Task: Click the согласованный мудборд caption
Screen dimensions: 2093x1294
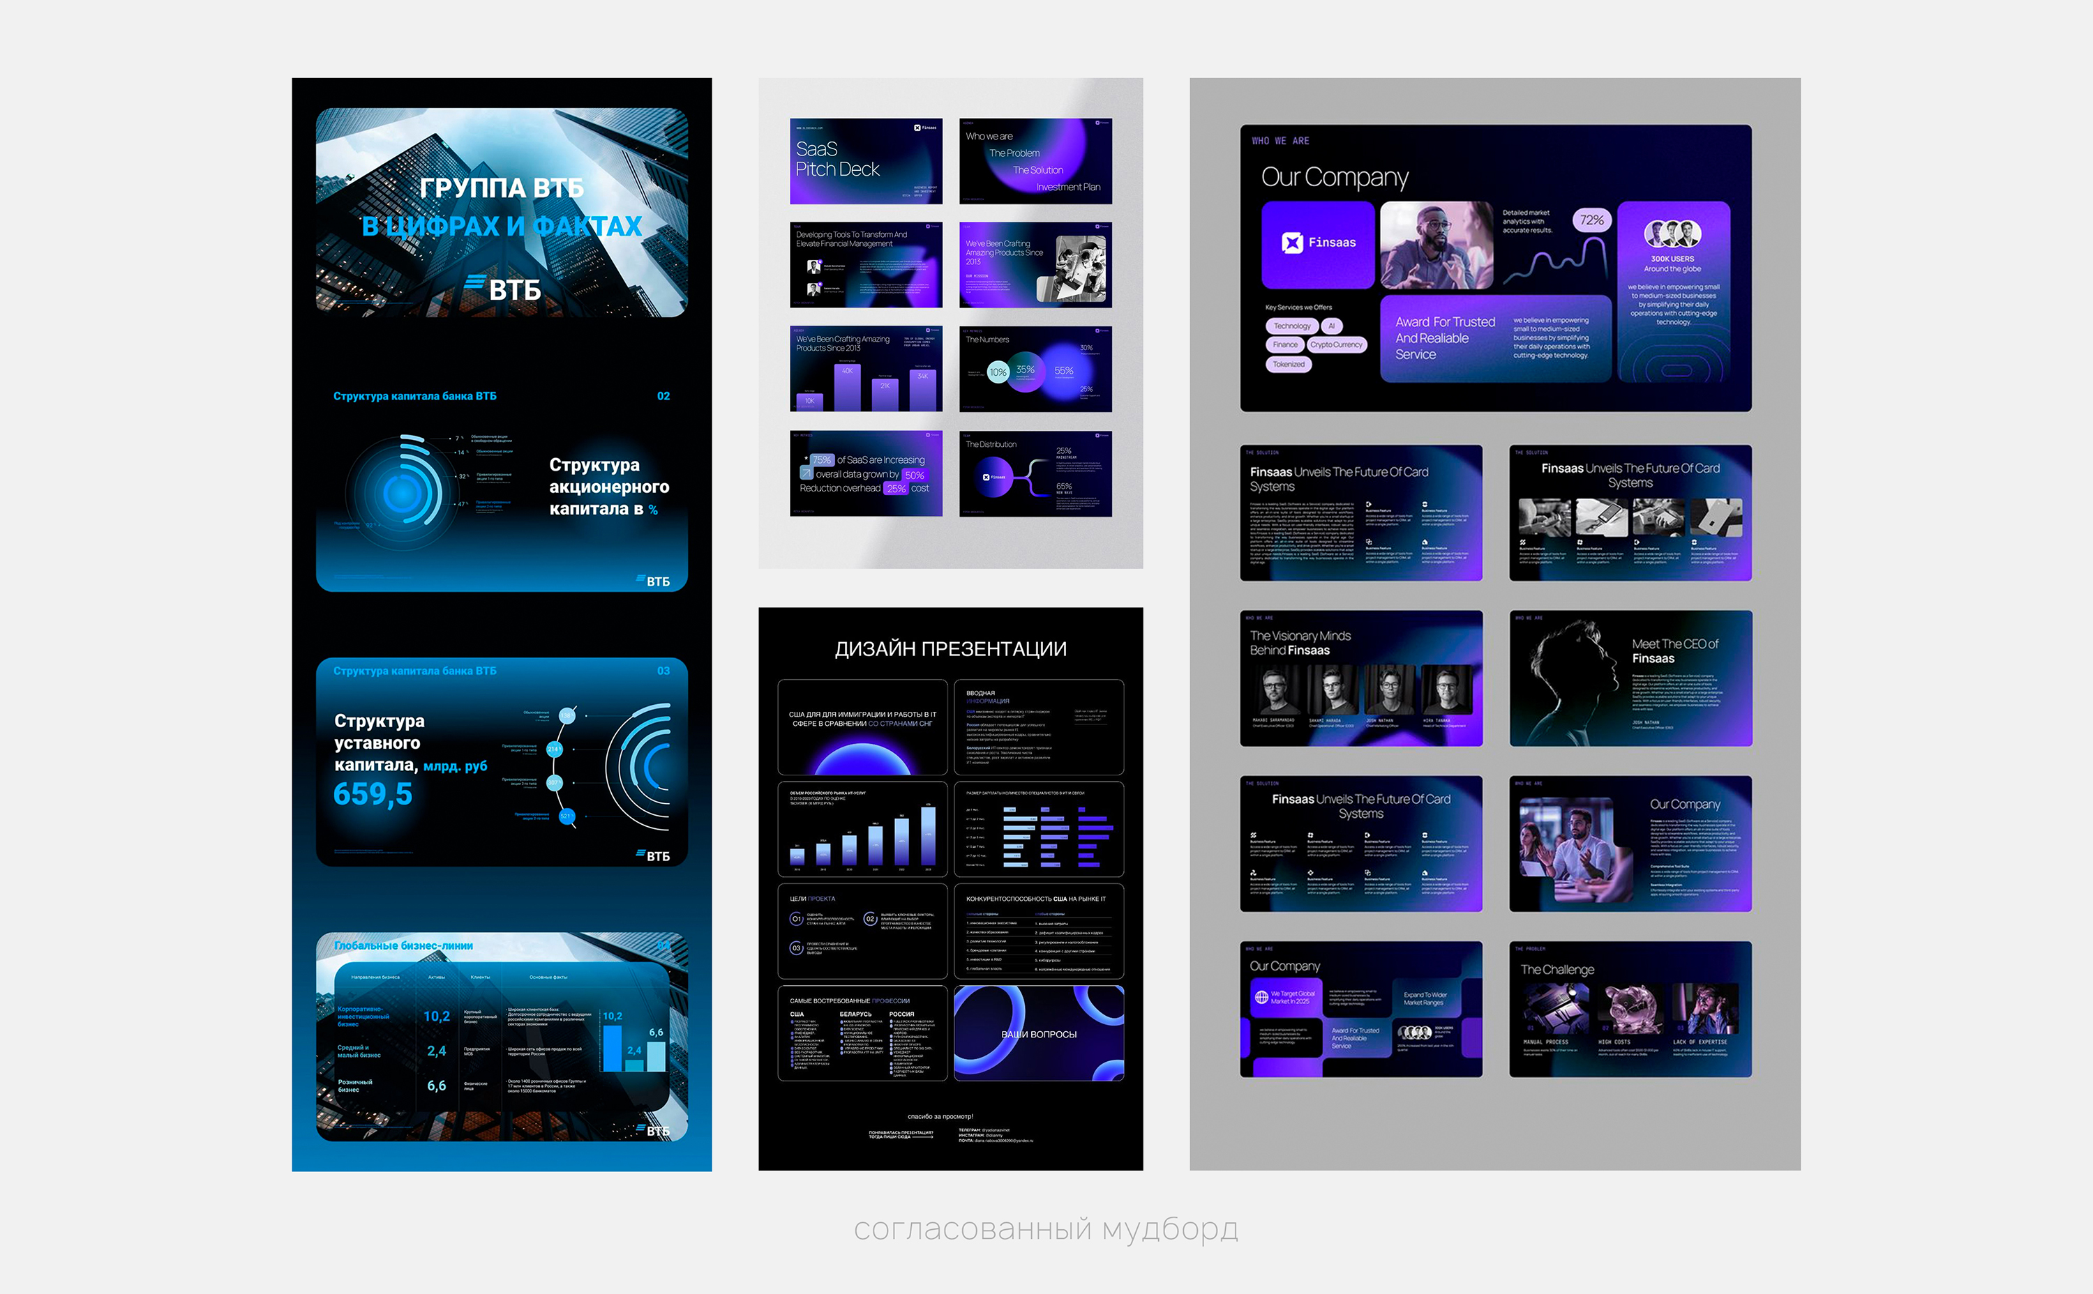Action: point(1046,1229)
